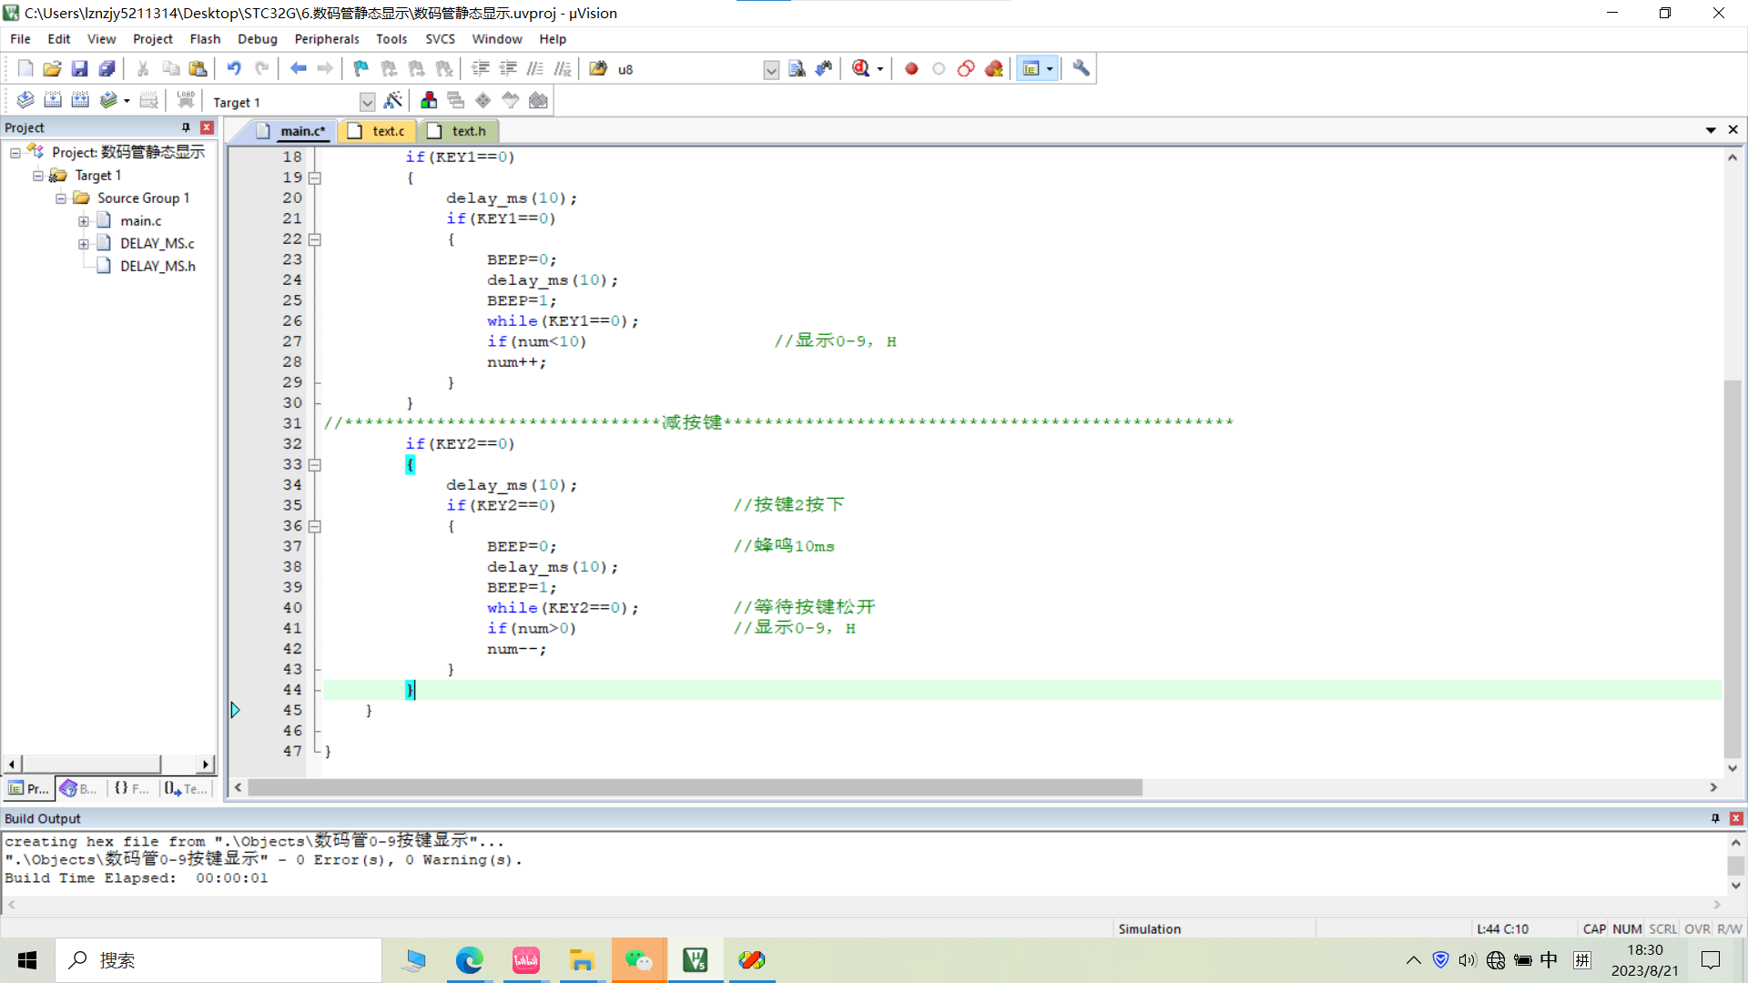Collapse the code fold at line 33

click(x=315, y=465)
